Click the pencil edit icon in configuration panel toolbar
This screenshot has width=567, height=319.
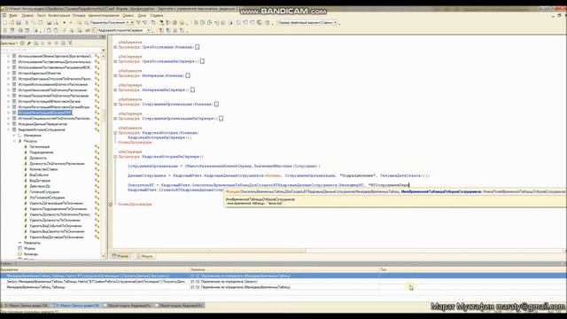coord(29,43)
